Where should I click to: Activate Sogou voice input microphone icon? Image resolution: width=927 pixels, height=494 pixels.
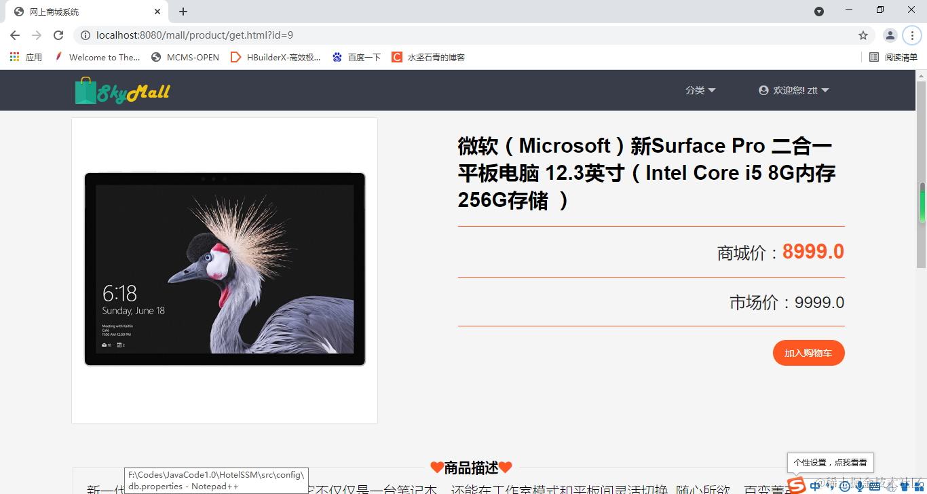pos(859,486)
